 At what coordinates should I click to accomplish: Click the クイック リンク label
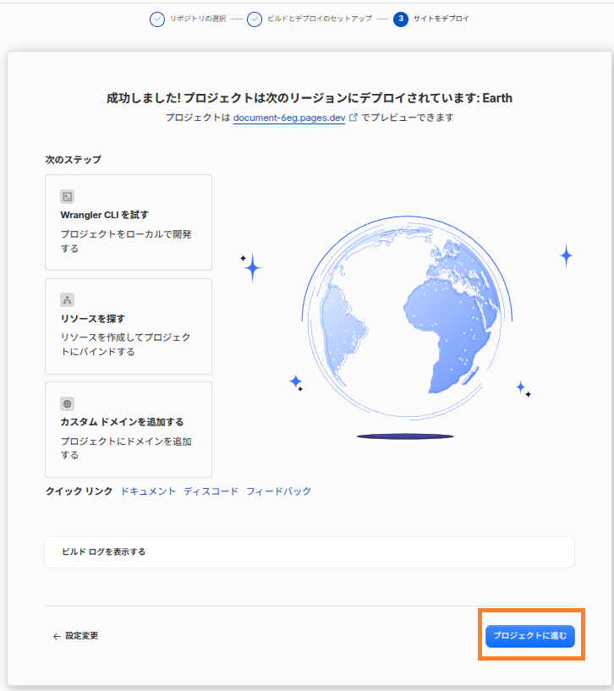tap(79, 491)
